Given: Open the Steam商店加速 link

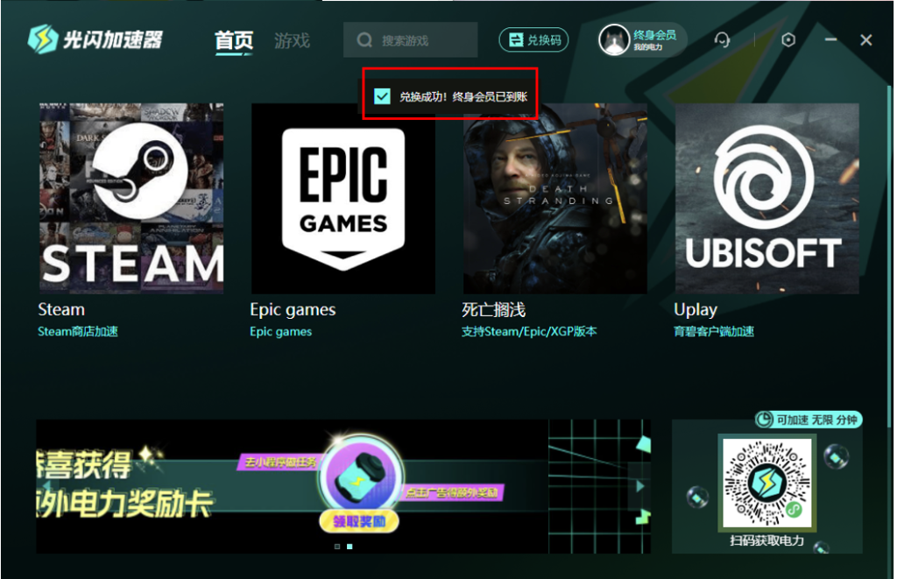Looking at the screenshot, I should (78, 331).
